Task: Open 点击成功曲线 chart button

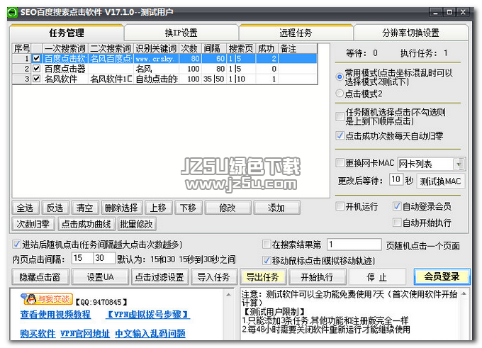Action: (x=86, y=224)
